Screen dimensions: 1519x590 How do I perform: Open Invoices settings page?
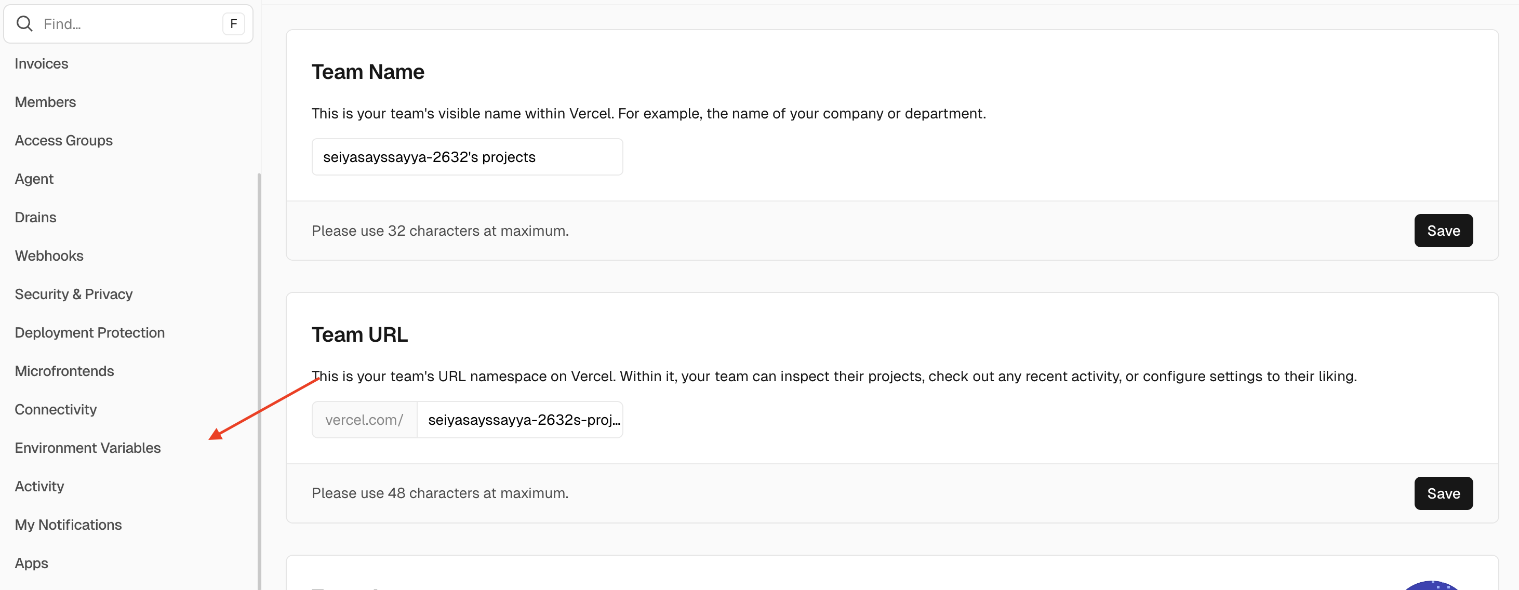[41, 64]
